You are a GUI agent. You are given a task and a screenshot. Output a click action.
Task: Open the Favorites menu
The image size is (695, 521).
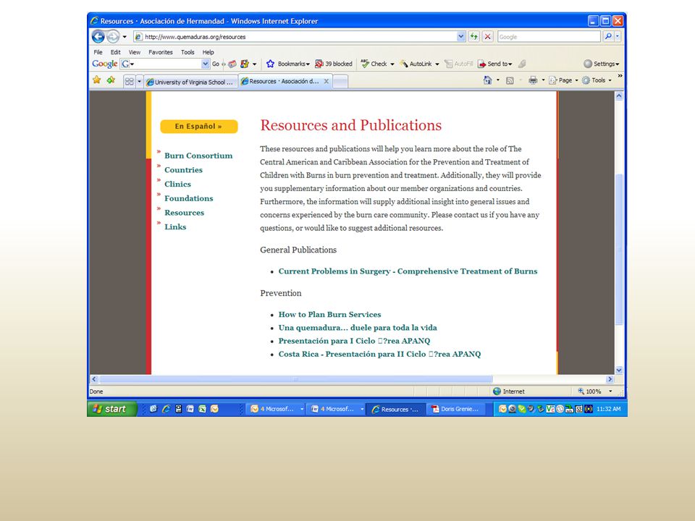click(161, 52)
